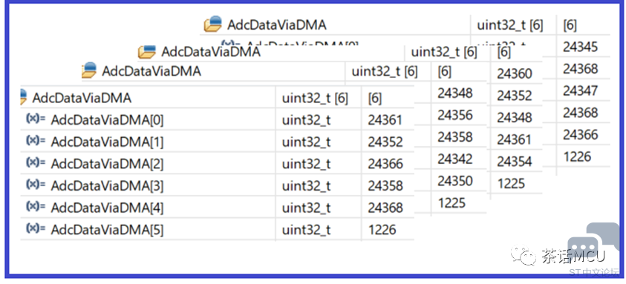
Task: Click the AdcDataViaDMA[0] variable icon
Action: (36, 119)
